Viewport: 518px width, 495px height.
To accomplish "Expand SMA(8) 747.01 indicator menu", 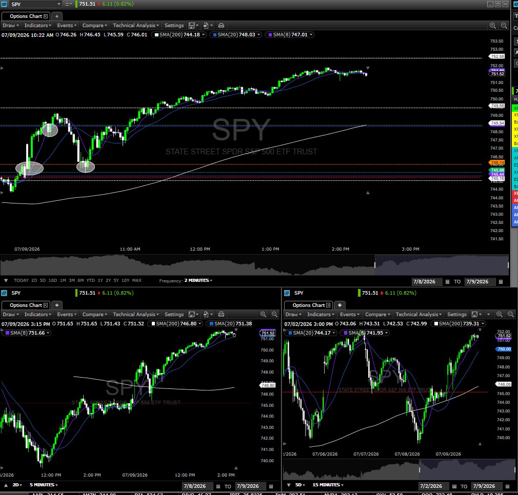I will point(311,35).
